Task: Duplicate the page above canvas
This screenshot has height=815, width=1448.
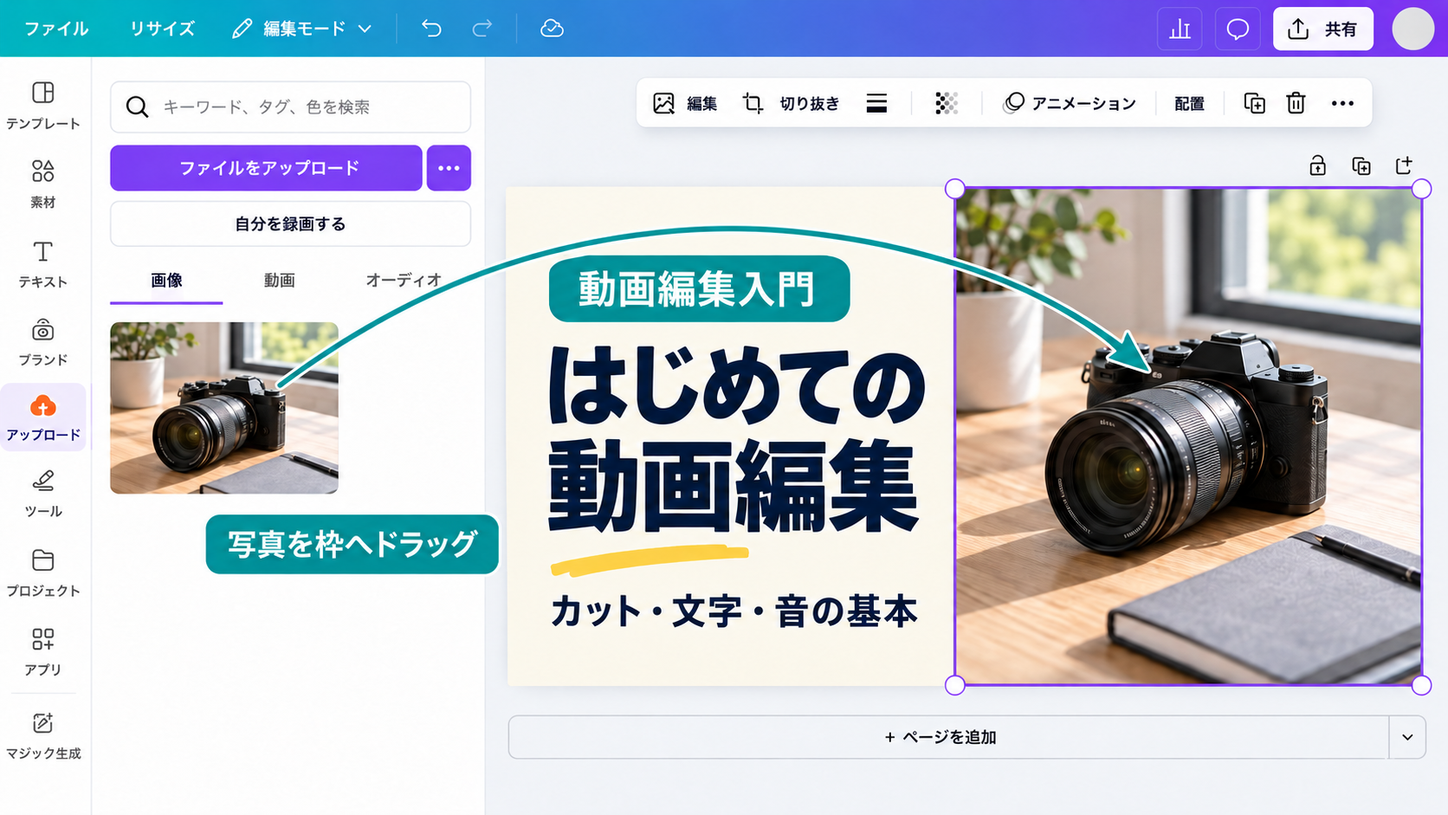Action: [x=1361, y=165]
